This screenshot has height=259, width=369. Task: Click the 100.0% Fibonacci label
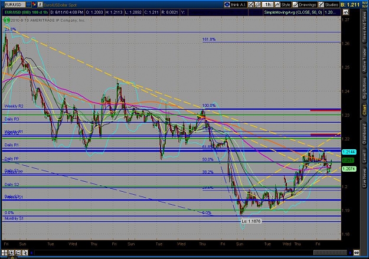(x=209, y=106)
